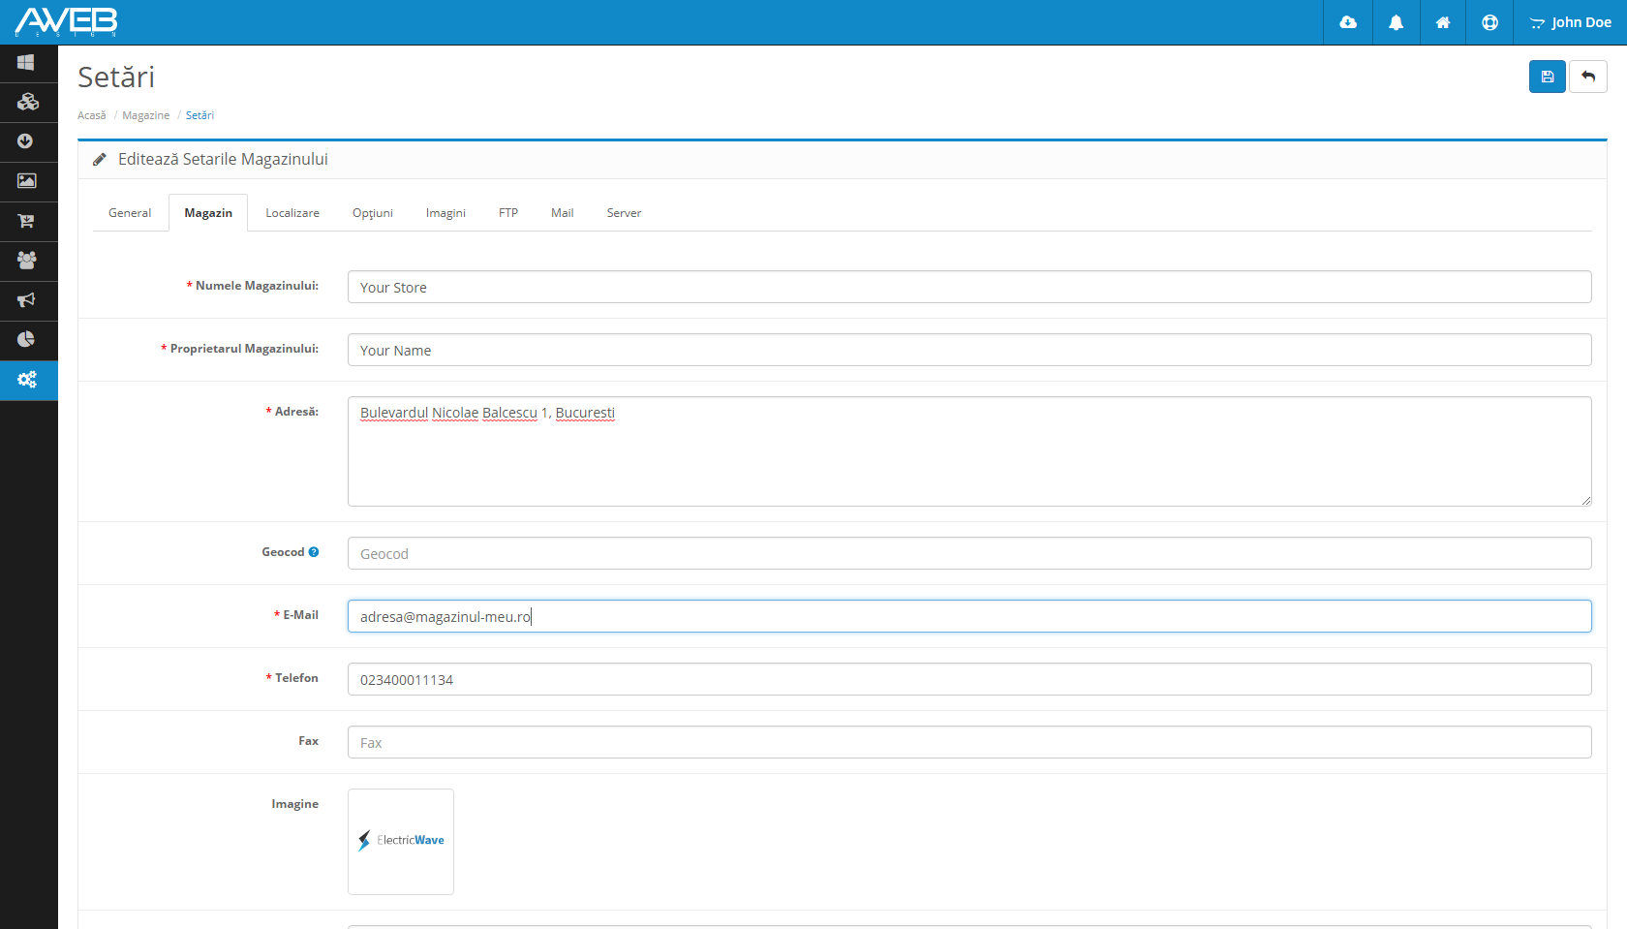Open the pie chart reports sidebar icon
Viewport: 1627px width, 929px height.
[27, 340]
